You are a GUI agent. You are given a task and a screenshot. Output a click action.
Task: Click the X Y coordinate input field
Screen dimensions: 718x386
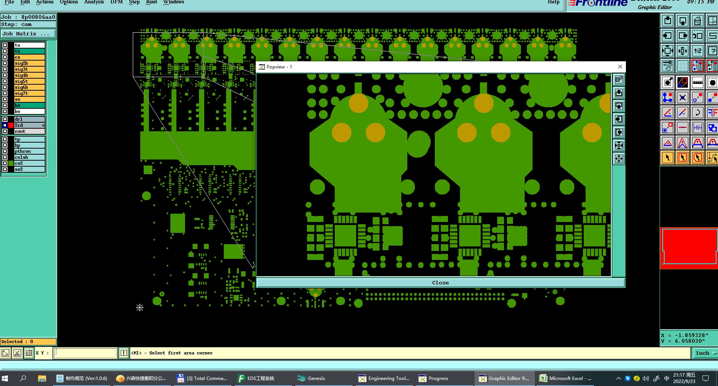pyautogui.click(x=85, y=353)
